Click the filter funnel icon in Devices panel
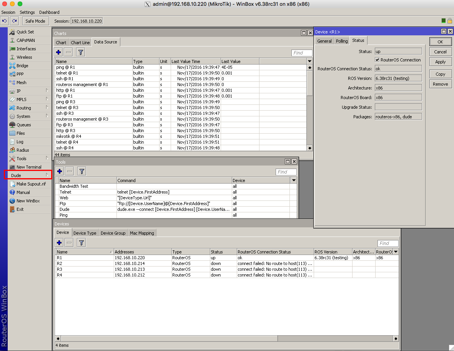The width and height of the screenshot is (454, 351). tap(81, 242)
